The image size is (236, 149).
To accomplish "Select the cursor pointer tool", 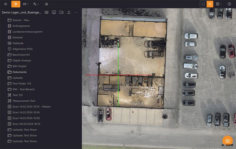I will coord(16,4).
